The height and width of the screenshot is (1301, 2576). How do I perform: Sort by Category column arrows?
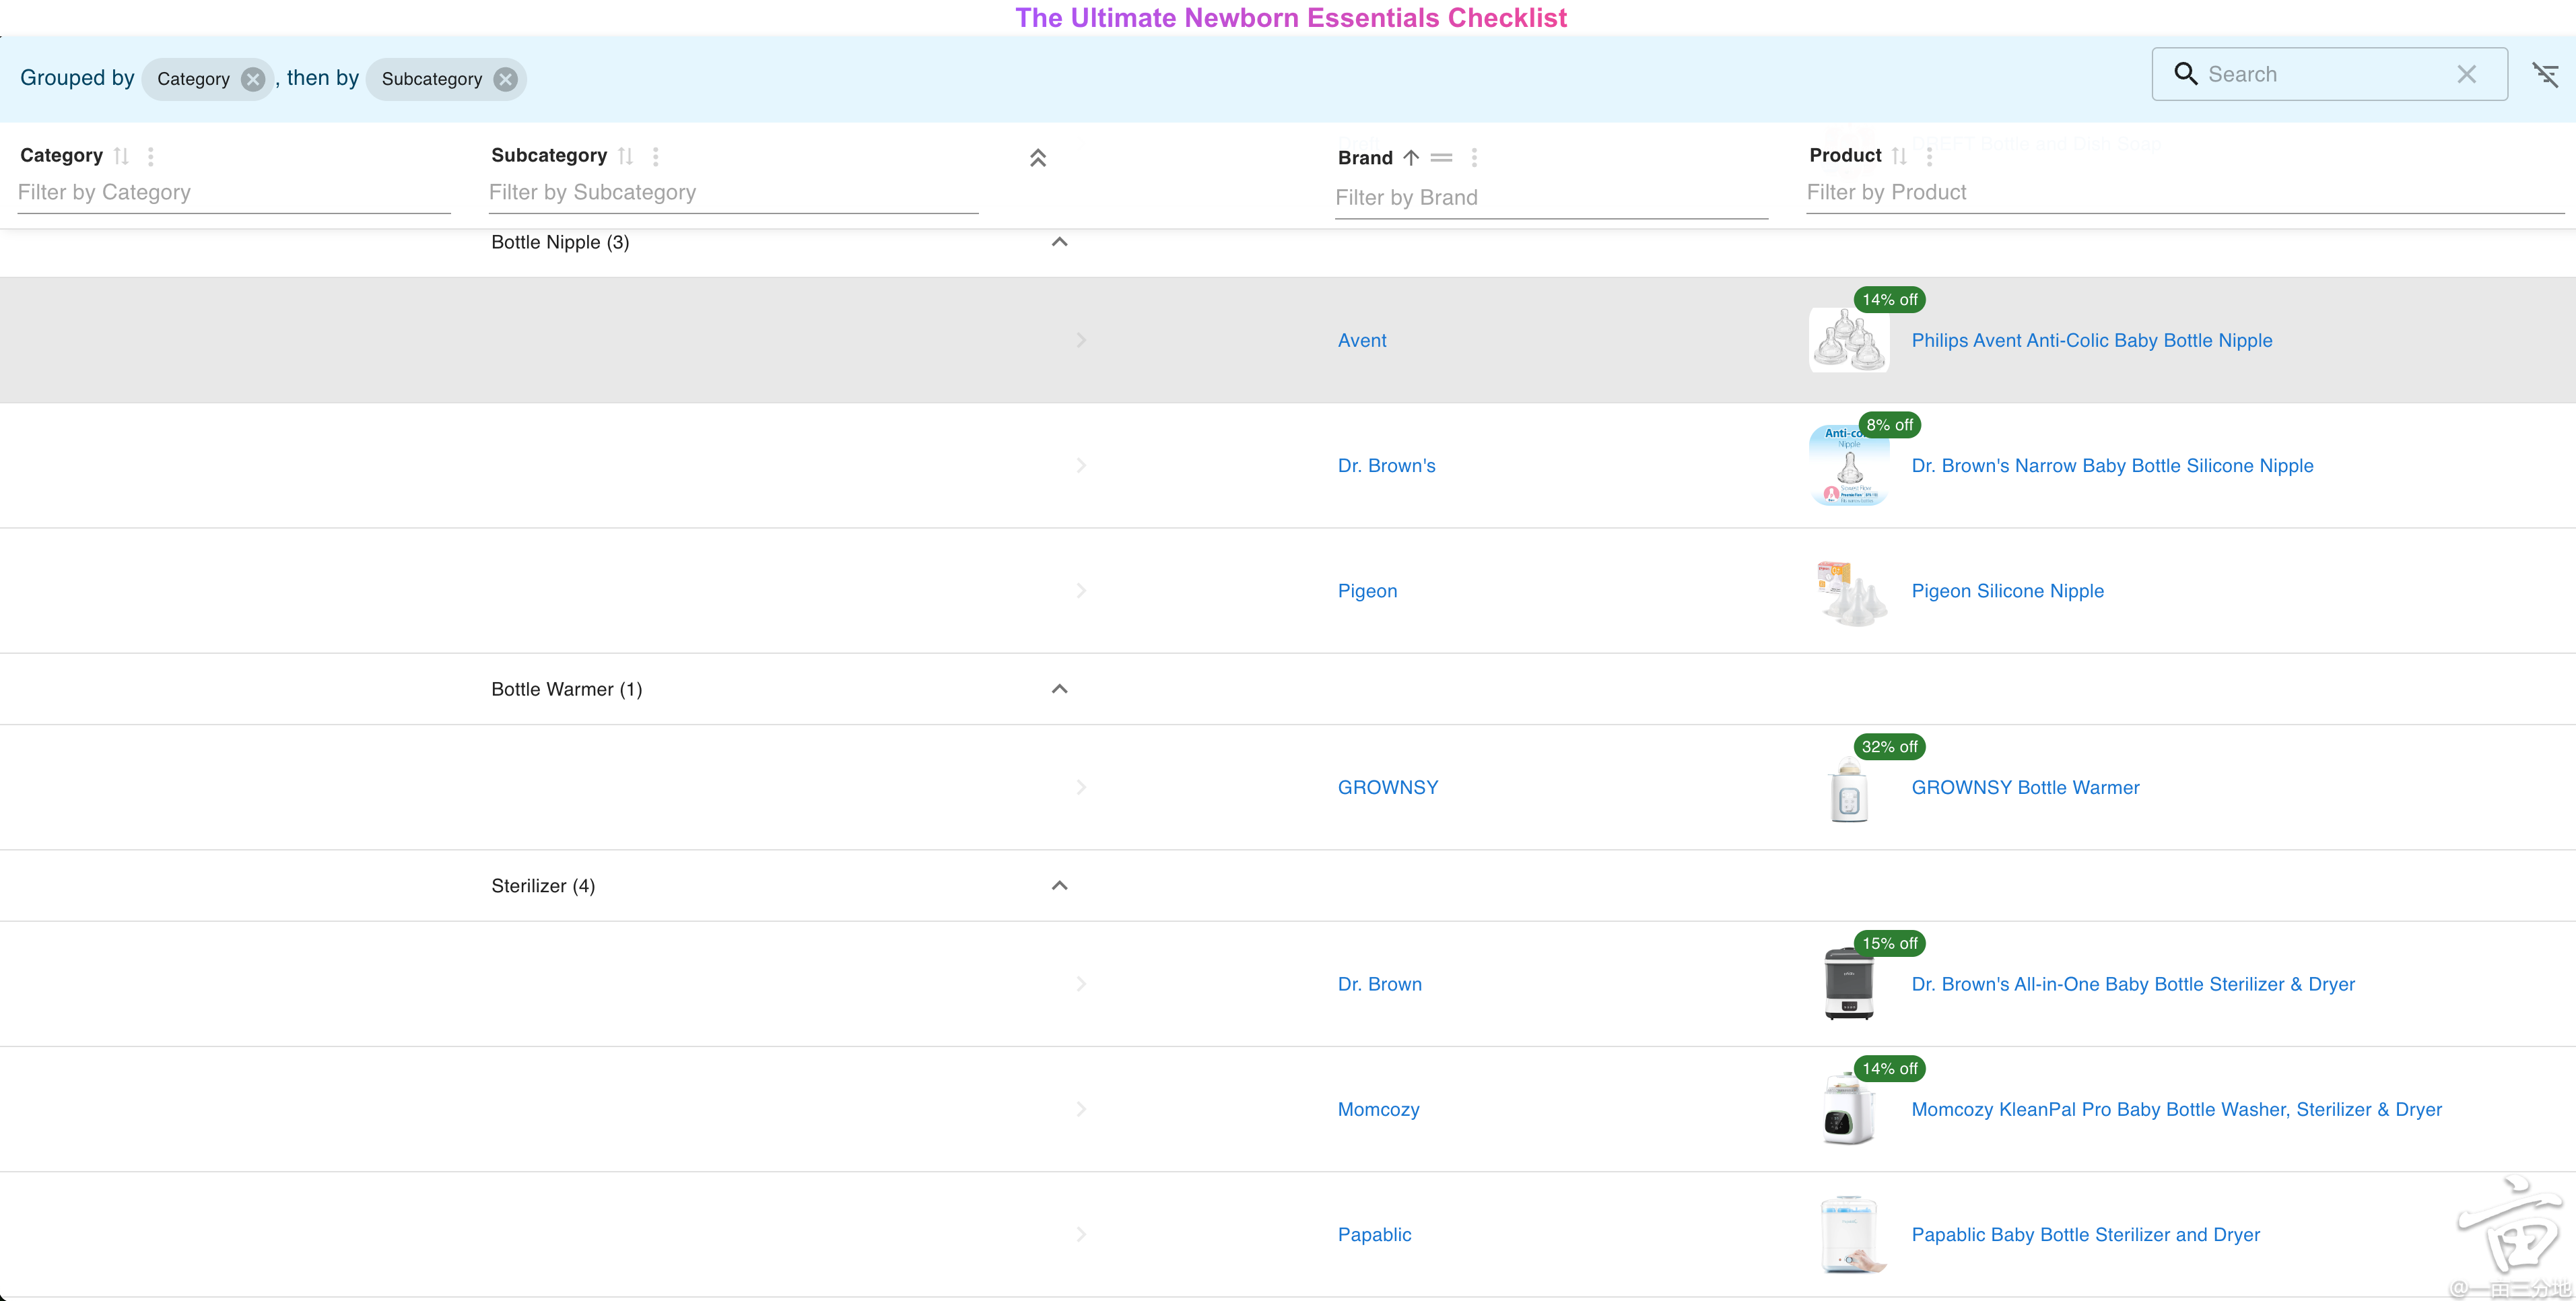pos(121,156)
